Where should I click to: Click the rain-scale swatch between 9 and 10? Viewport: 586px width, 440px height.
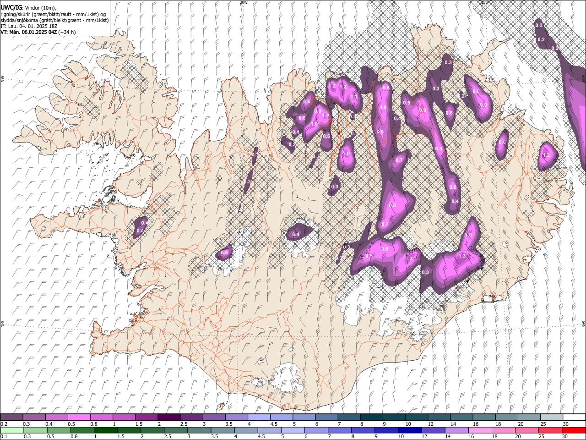click(x=386, y=430)
